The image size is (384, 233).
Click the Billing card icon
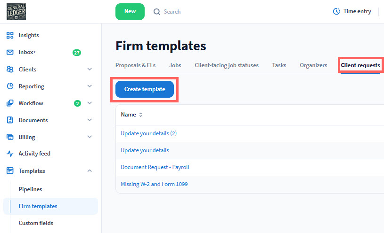tap(10, 137)
